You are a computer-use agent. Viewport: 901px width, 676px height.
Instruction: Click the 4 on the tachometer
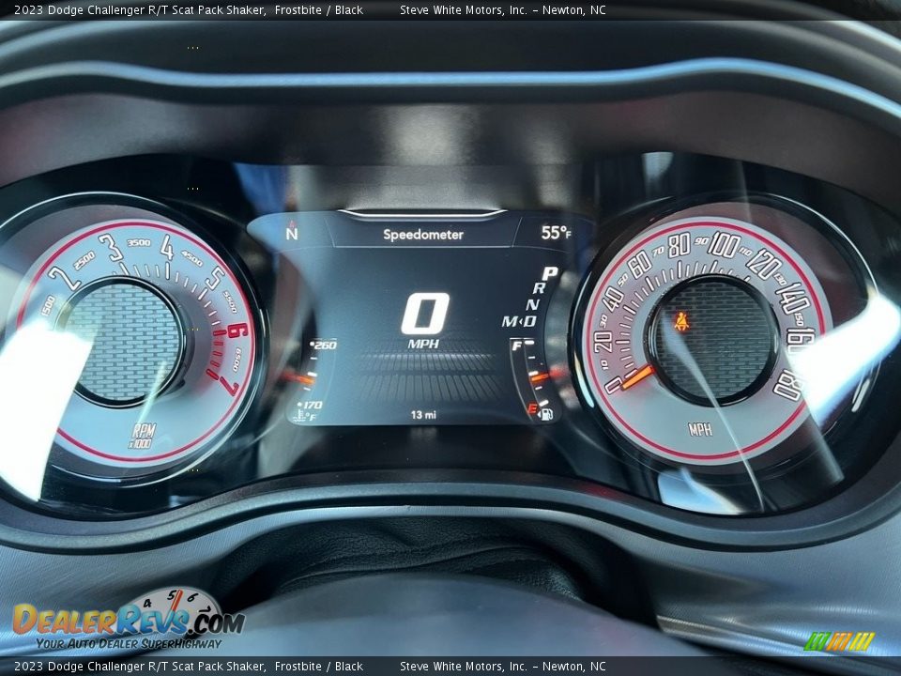167,247
